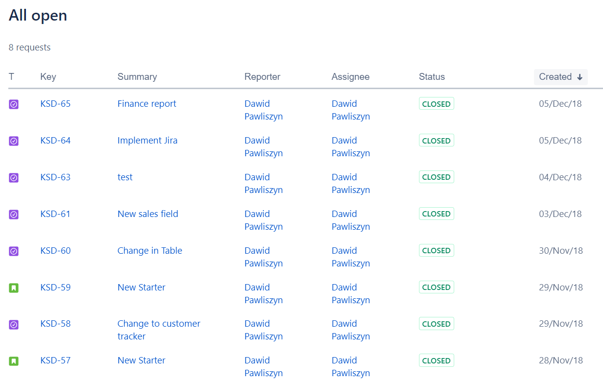Open the Change in Table request
Viewport: 603px width, 384px height.
pyautogui.click(x=150, y=251)
